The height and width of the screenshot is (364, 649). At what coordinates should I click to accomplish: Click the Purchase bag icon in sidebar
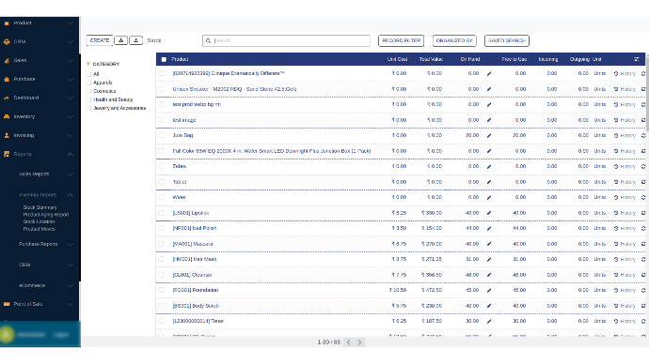(7, 79)
